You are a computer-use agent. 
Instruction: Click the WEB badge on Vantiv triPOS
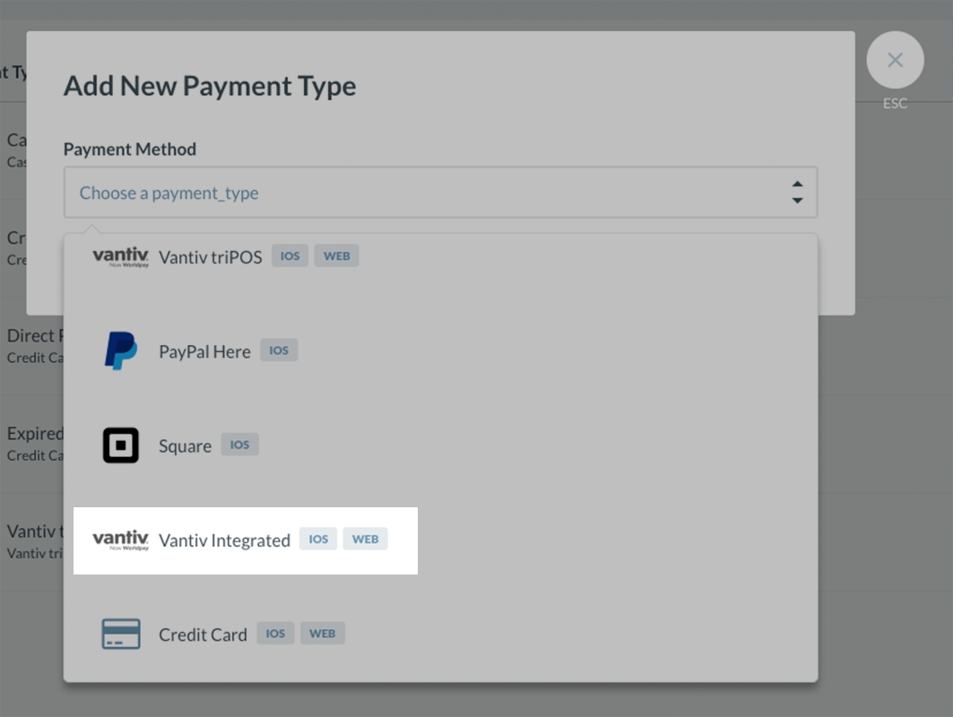click(337, 255)
